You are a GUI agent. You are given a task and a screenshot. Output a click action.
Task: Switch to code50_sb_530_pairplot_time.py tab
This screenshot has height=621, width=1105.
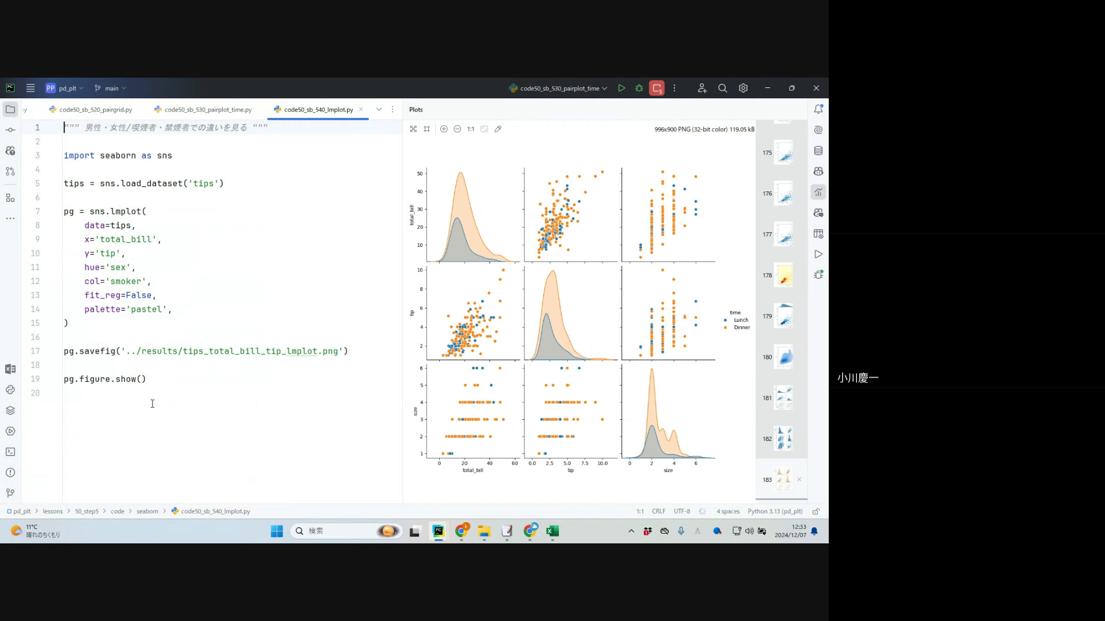pos(207,109)
